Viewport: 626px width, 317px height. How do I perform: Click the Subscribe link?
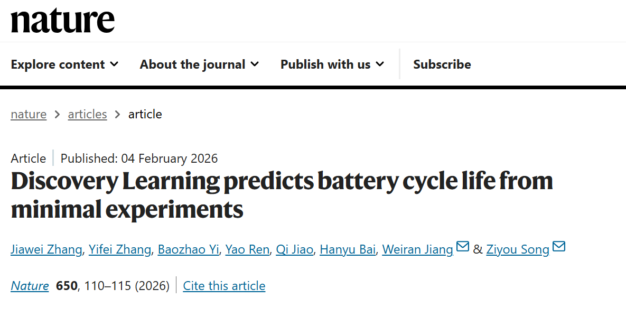(x=442, y=64)
